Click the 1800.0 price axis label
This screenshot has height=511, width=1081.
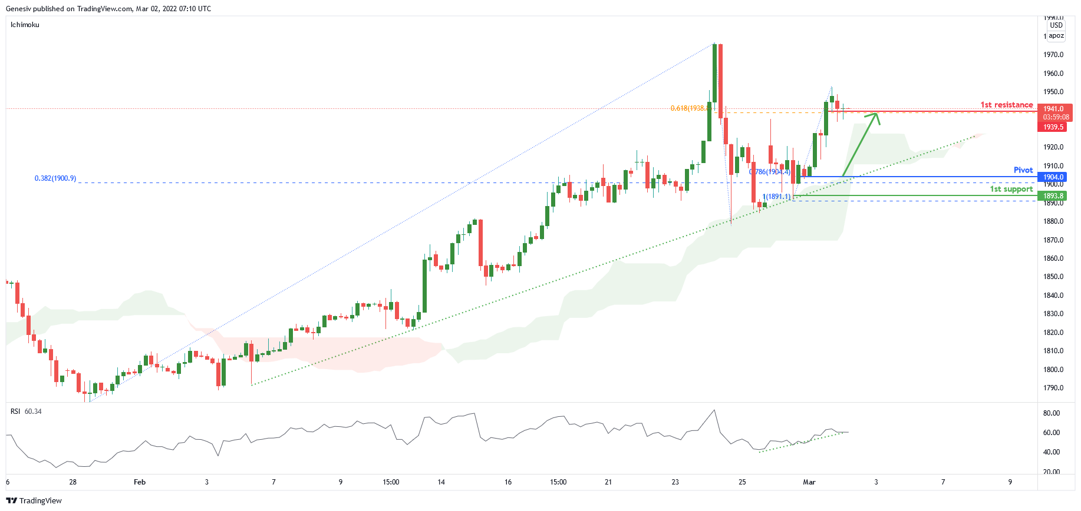1053,370
